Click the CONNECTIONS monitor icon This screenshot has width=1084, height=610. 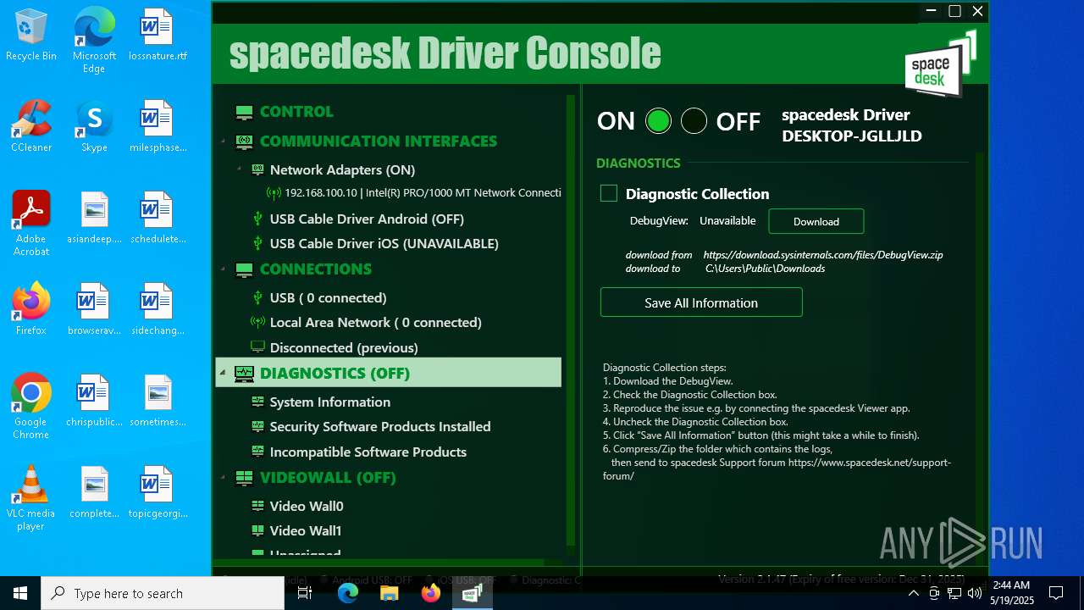pos(245,269)
